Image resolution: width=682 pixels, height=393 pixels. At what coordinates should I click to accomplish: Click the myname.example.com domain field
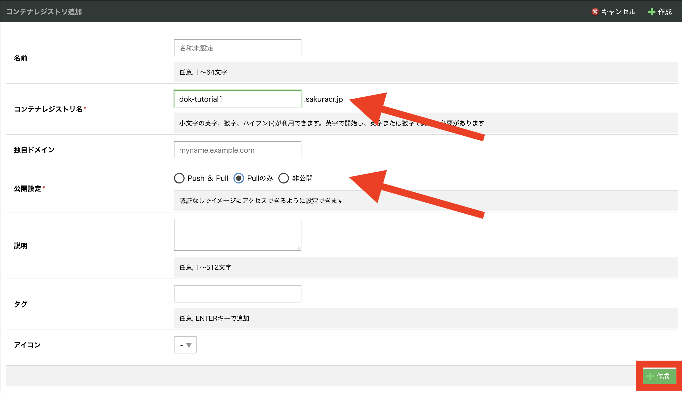pyautogui.click(x=237, y=150)
